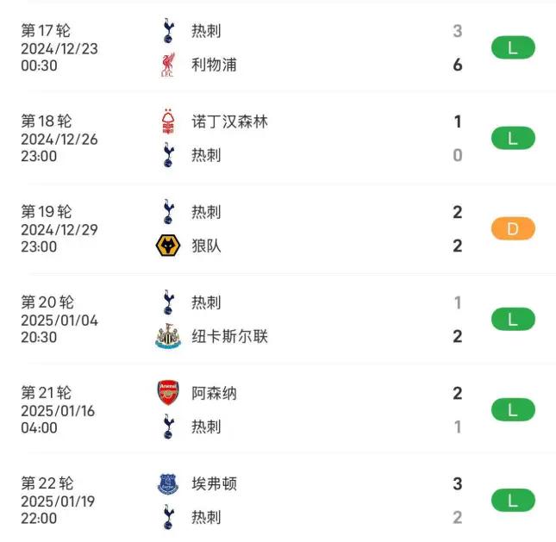Click the Arsenal club badge

point(168,393)
